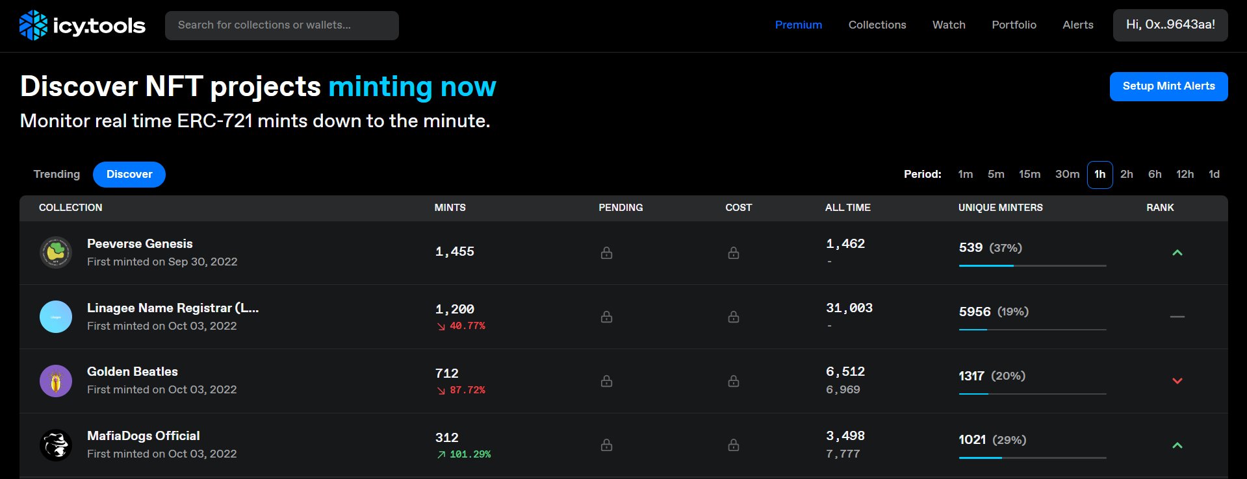Click the Setup Mint Alerts button

[x=1168, y=86]
